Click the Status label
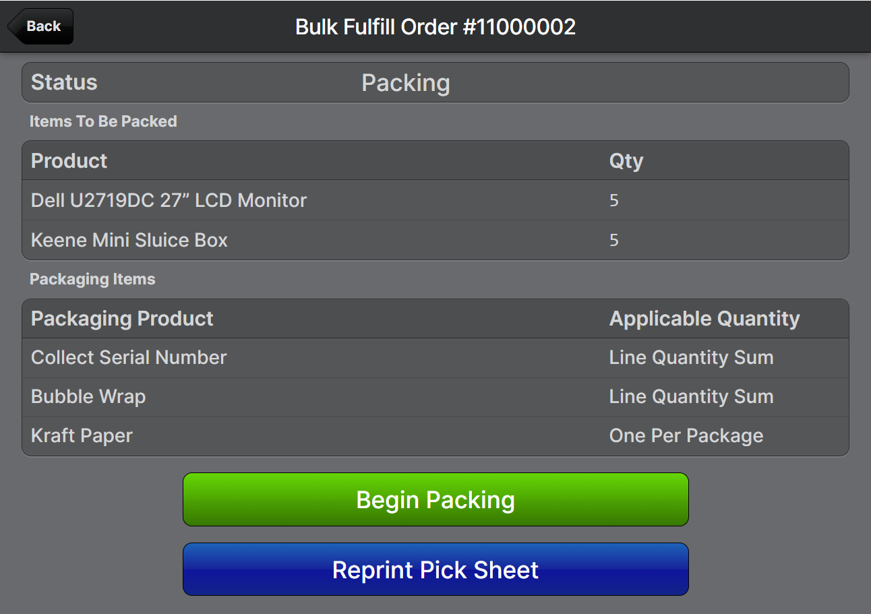 (64, 82)
